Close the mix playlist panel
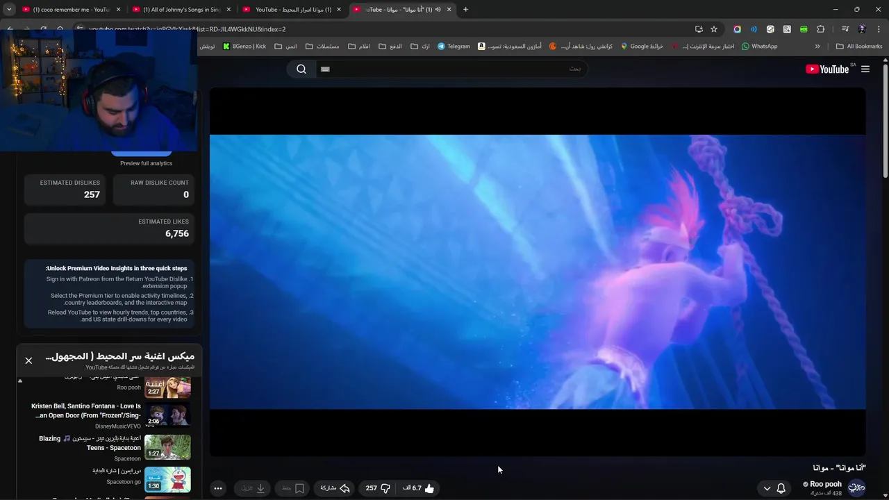 click(28, 360)
